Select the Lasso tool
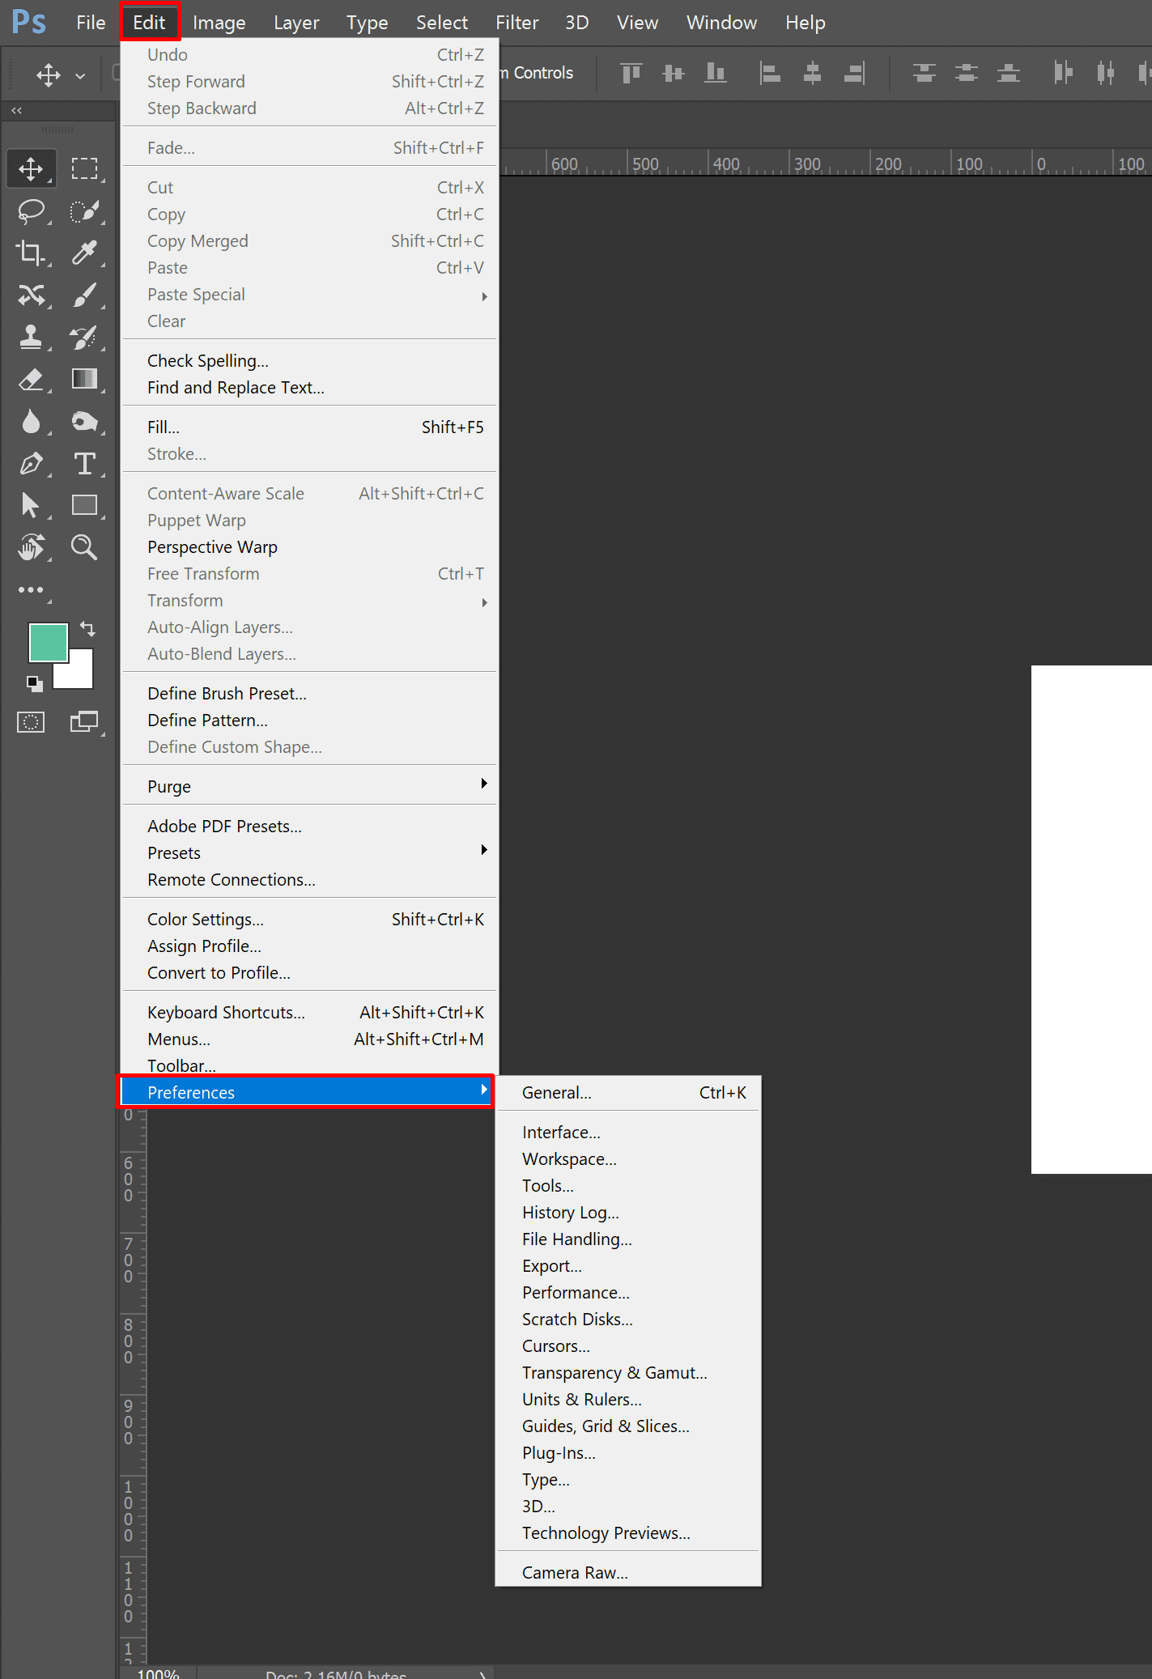Screen dimensions: 1152x1679 pyautogui.click(x=31, y=211)
